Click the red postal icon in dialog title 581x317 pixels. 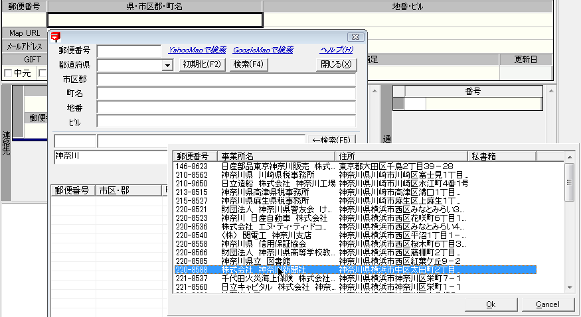click(x=56, y=36)
